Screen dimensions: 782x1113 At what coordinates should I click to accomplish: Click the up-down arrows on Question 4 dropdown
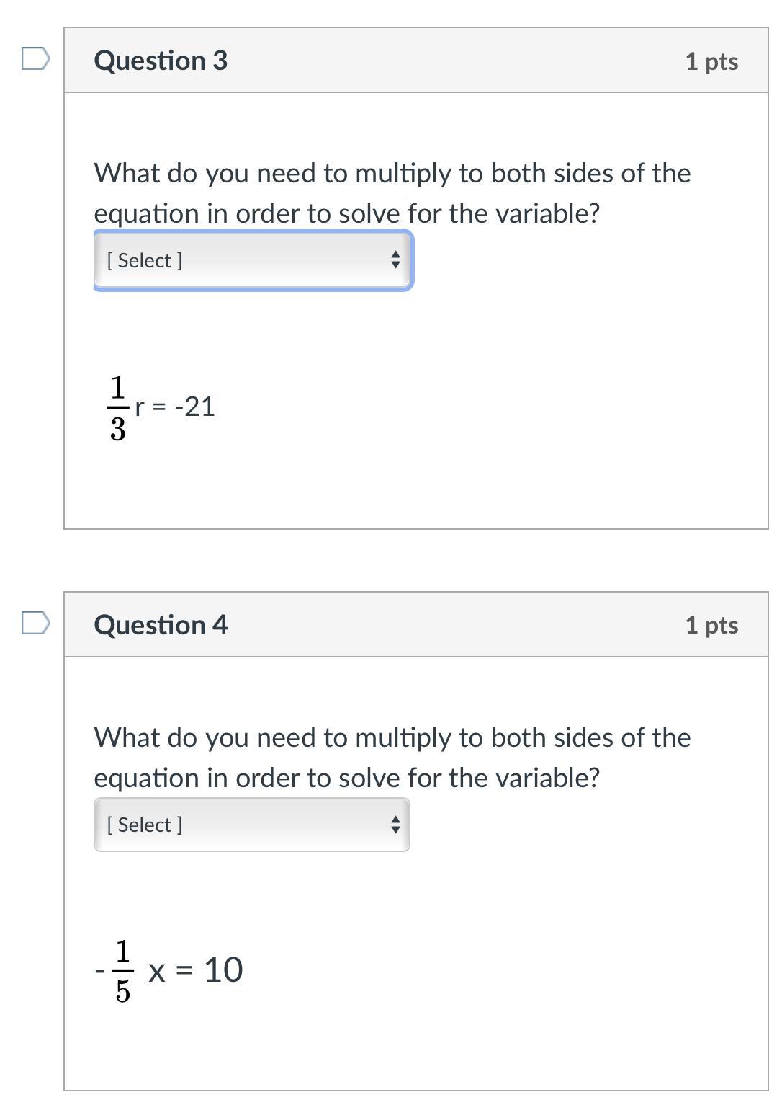(x=395, y=825)
